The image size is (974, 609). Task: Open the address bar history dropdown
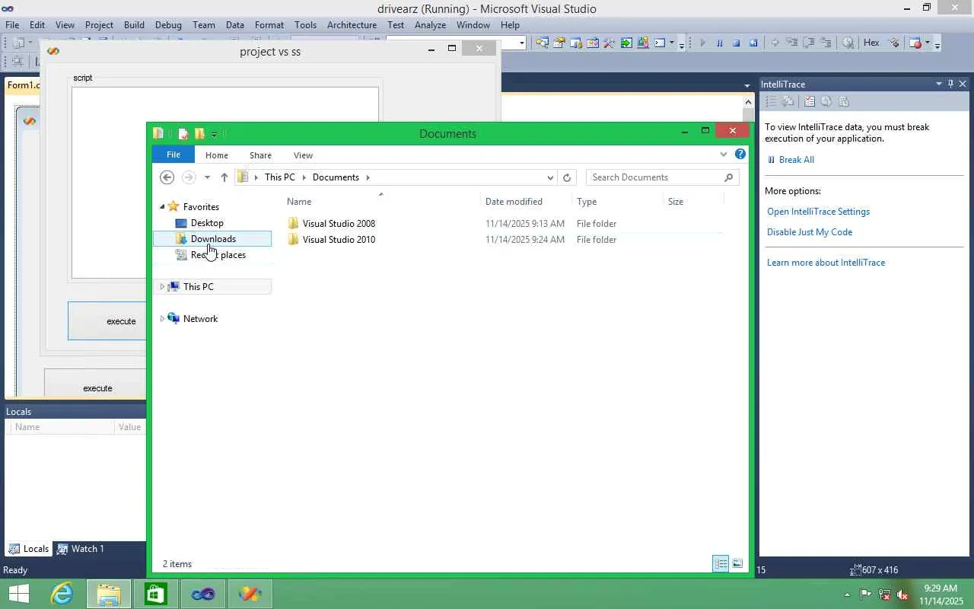point(550,177)
